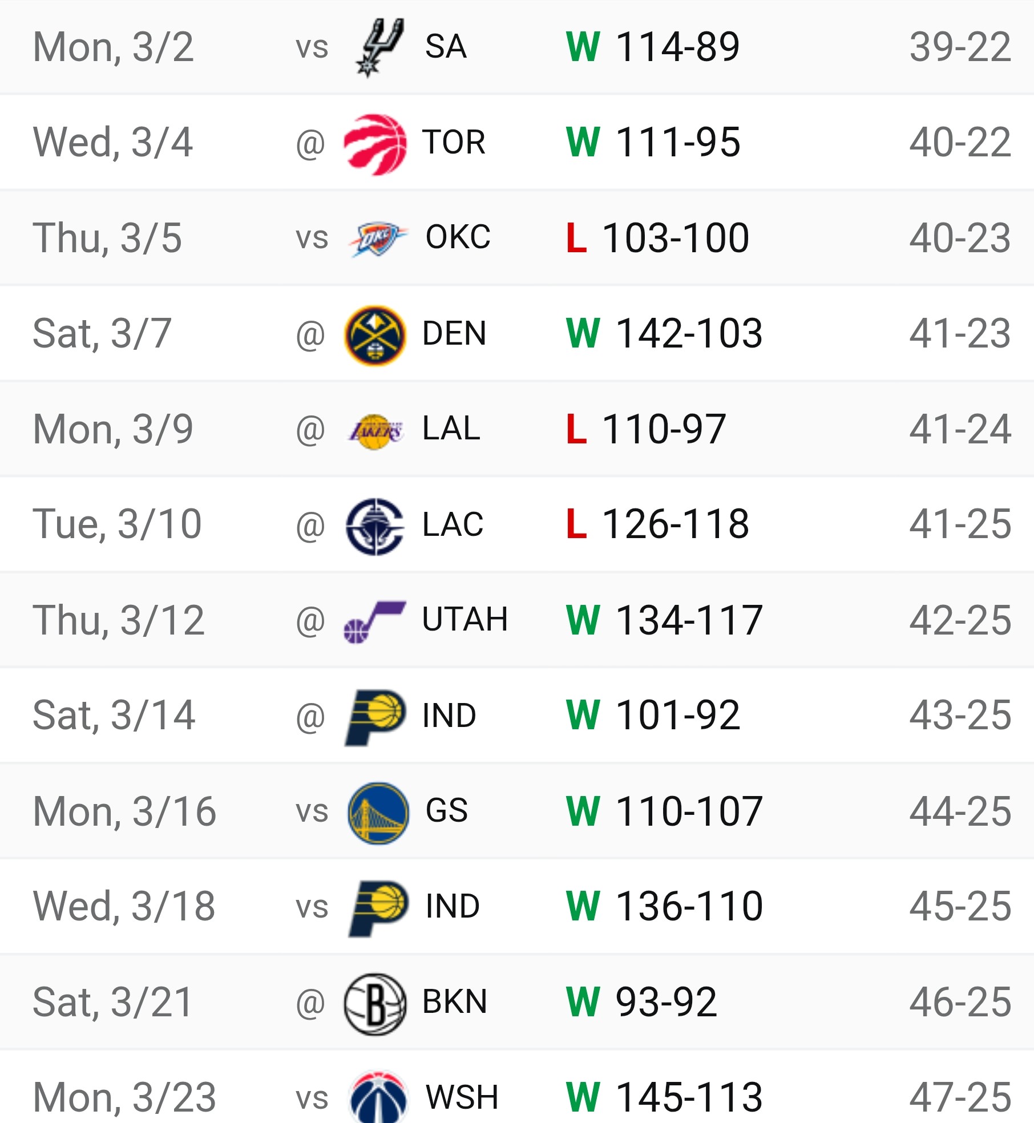Select the Oklahoma City Thunder logo
The height and width of the screenshot is (1123, 1034).
378,239
